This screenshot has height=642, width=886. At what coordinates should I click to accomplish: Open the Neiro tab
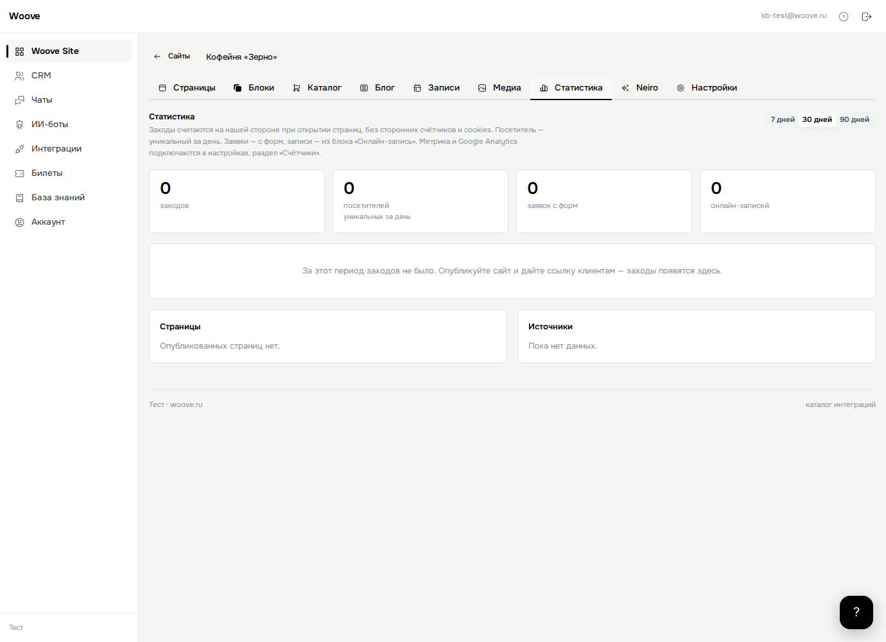[x=640, y=88]
